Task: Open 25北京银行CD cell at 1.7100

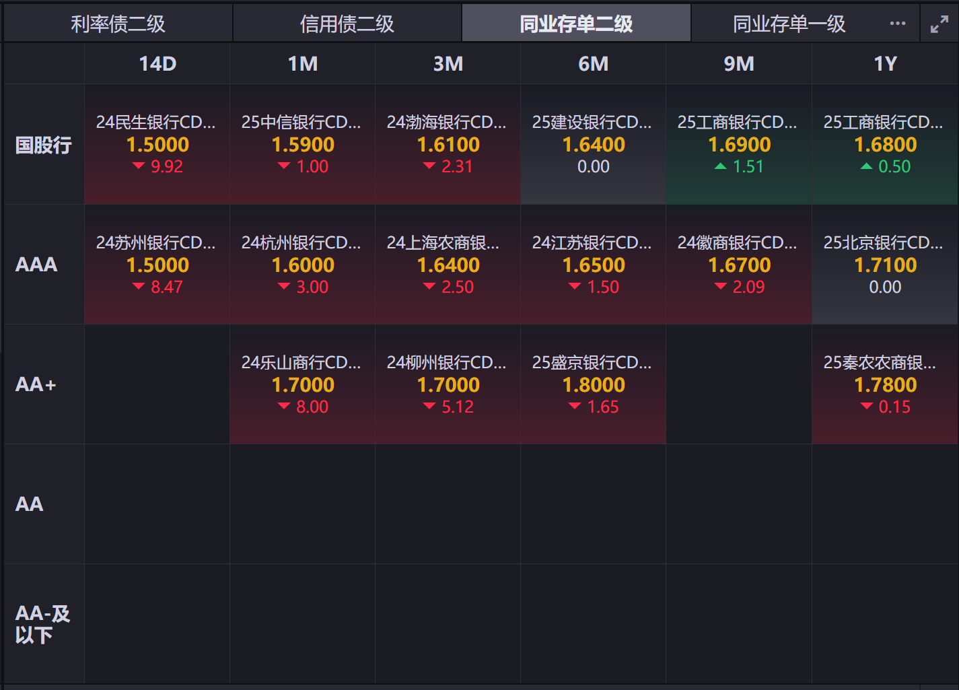Action: [x=885, y=265]
